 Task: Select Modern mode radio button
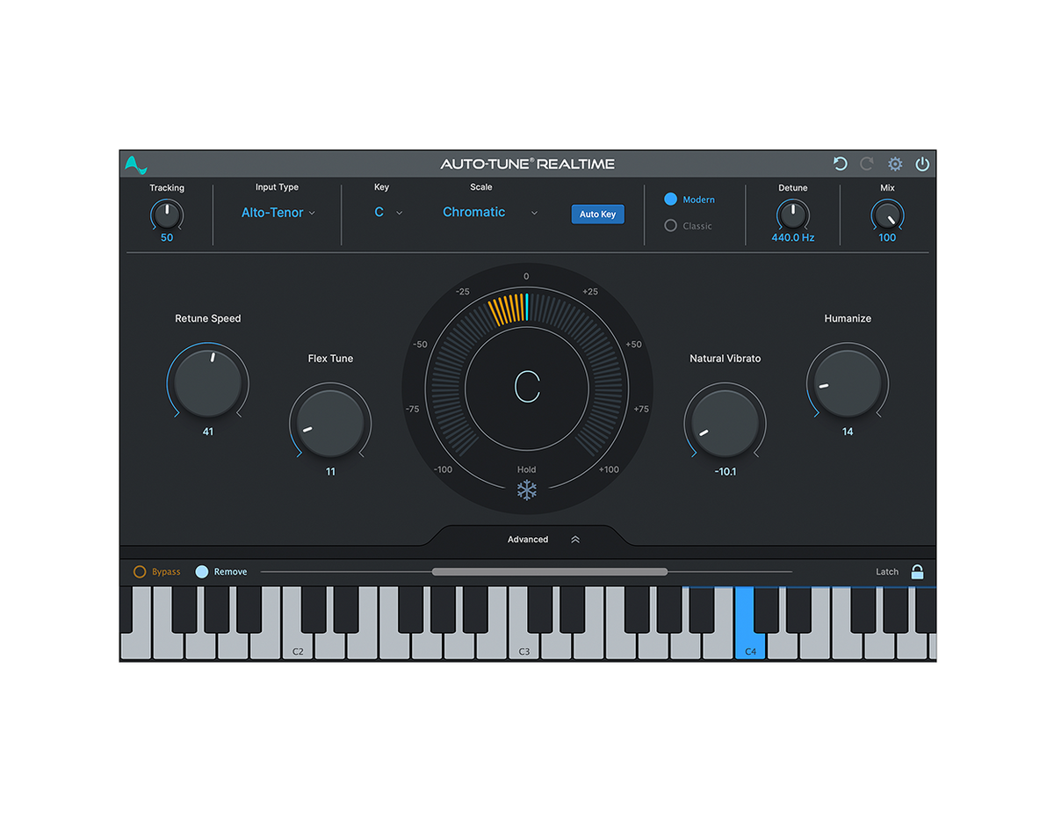(x=671, y=200)
